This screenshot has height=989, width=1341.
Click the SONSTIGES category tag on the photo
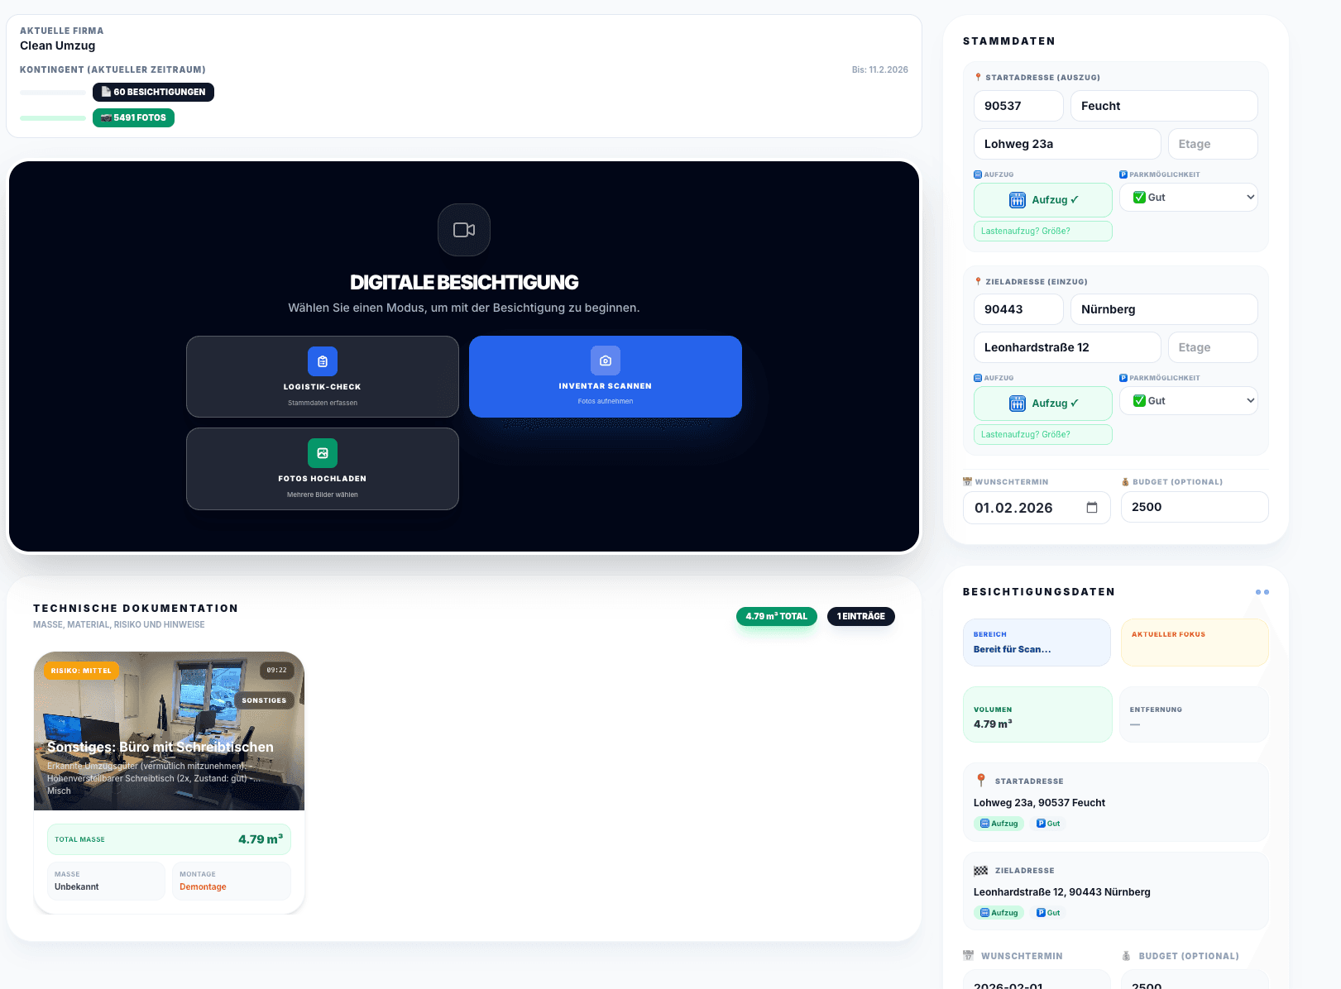tap(264, 700)
